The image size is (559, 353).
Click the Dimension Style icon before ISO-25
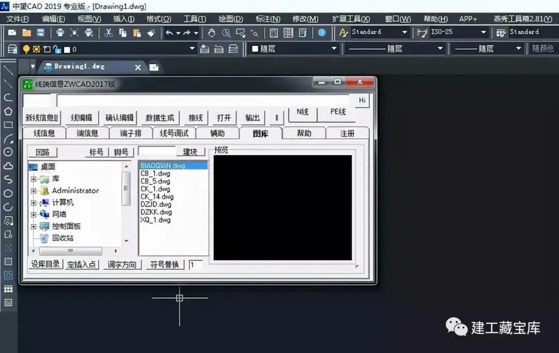tap(422, 33)
